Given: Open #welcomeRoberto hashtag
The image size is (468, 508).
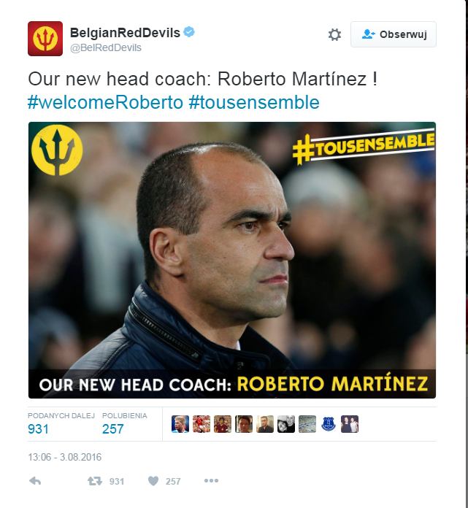Looking at the screenshot, I should coord(105,102).
